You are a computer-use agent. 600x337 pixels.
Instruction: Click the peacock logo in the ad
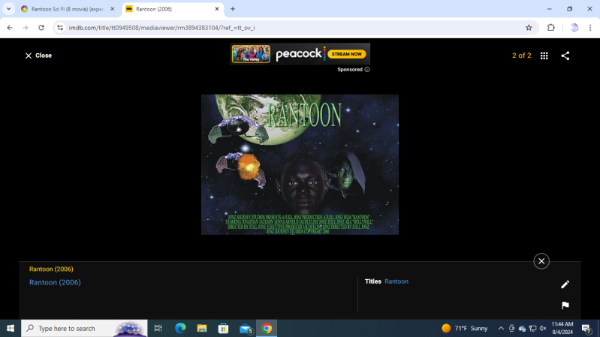pyautogui.click(x=300, y=54)
